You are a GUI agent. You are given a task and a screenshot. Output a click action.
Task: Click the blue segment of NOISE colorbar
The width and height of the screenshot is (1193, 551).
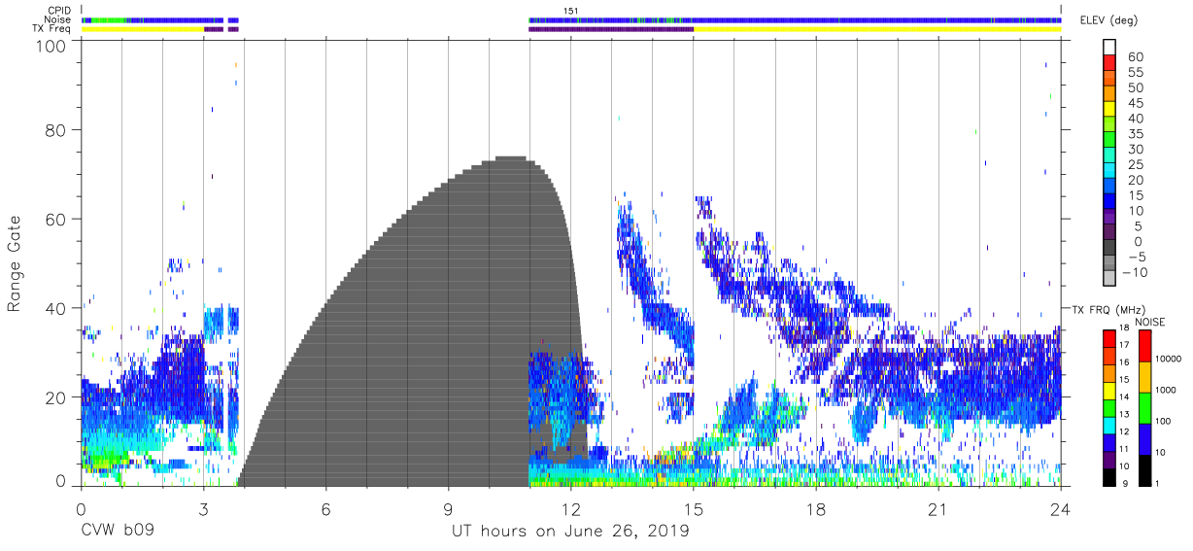point(1143,439)
